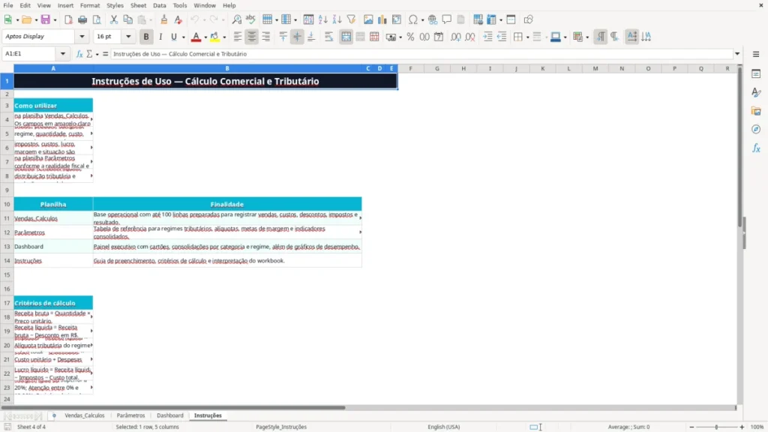Adjust the zoom slider handle
This screenshot has width=768, height=432.
tap(716, 427)
